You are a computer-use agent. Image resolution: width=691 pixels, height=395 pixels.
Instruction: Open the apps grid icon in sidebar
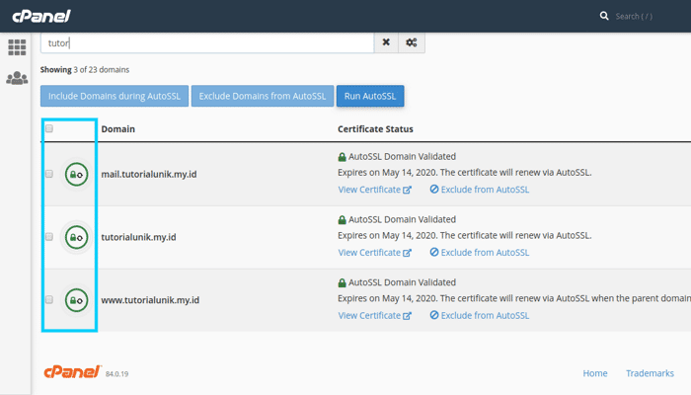[17, 47]
